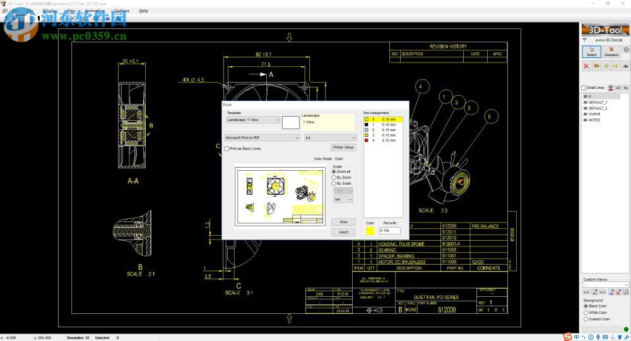Toggle visibility eye of layer 0
The height and width of the screenshot is (341, 631).
coord(586,96)
